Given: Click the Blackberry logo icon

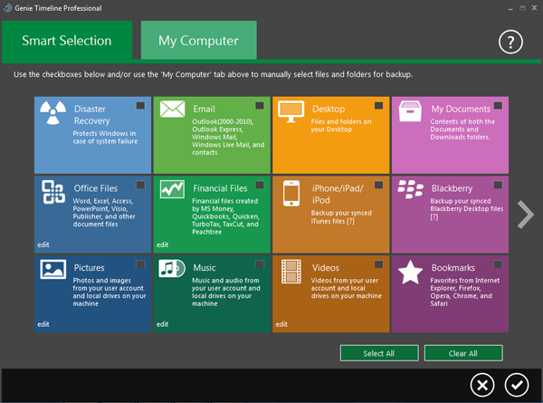Looking at the screenshot, I should [x=411, y=190].
